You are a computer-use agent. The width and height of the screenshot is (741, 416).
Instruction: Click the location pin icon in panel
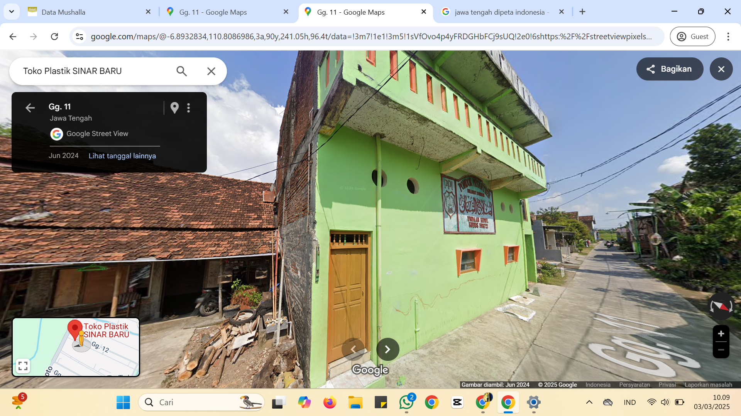pyautogui.click(x=174, y=108)
